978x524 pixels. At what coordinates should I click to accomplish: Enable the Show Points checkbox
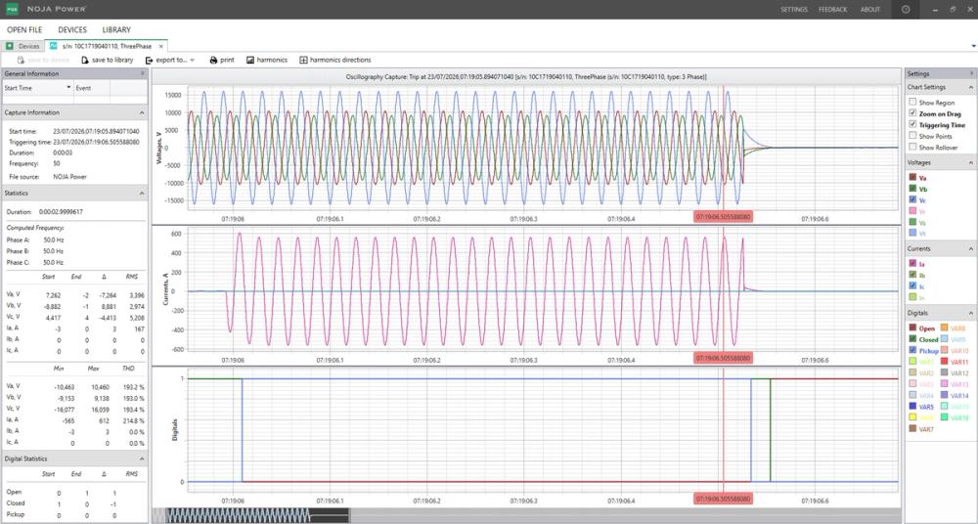pyautogui.click(x=913, y=136)
